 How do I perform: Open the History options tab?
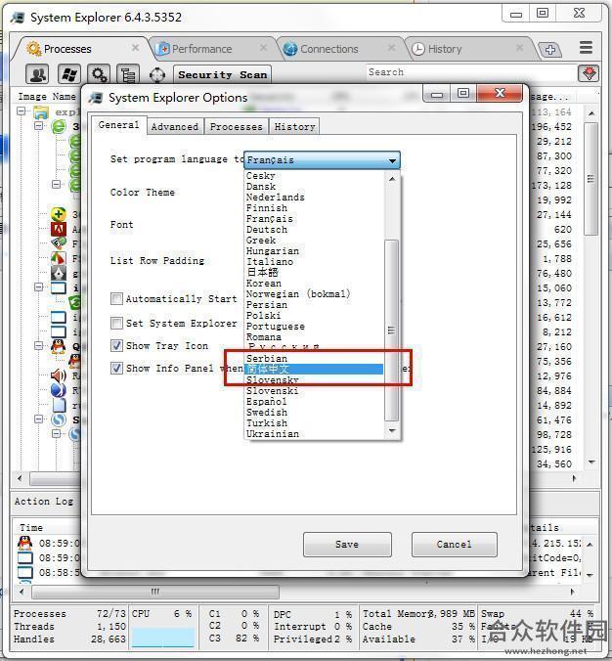(294, 126)
